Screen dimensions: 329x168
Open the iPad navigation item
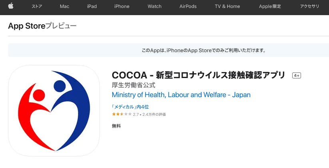point(92,6)
